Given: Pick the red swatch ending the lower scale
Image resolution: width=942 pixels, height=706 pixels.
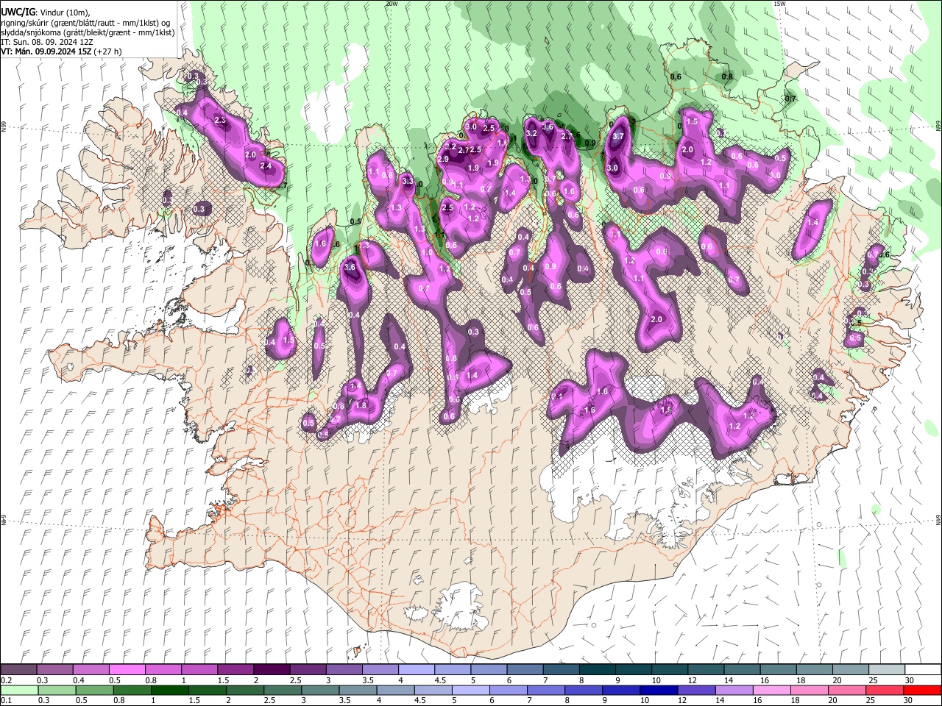Looking at the screenshot, I should coord(921,690).
